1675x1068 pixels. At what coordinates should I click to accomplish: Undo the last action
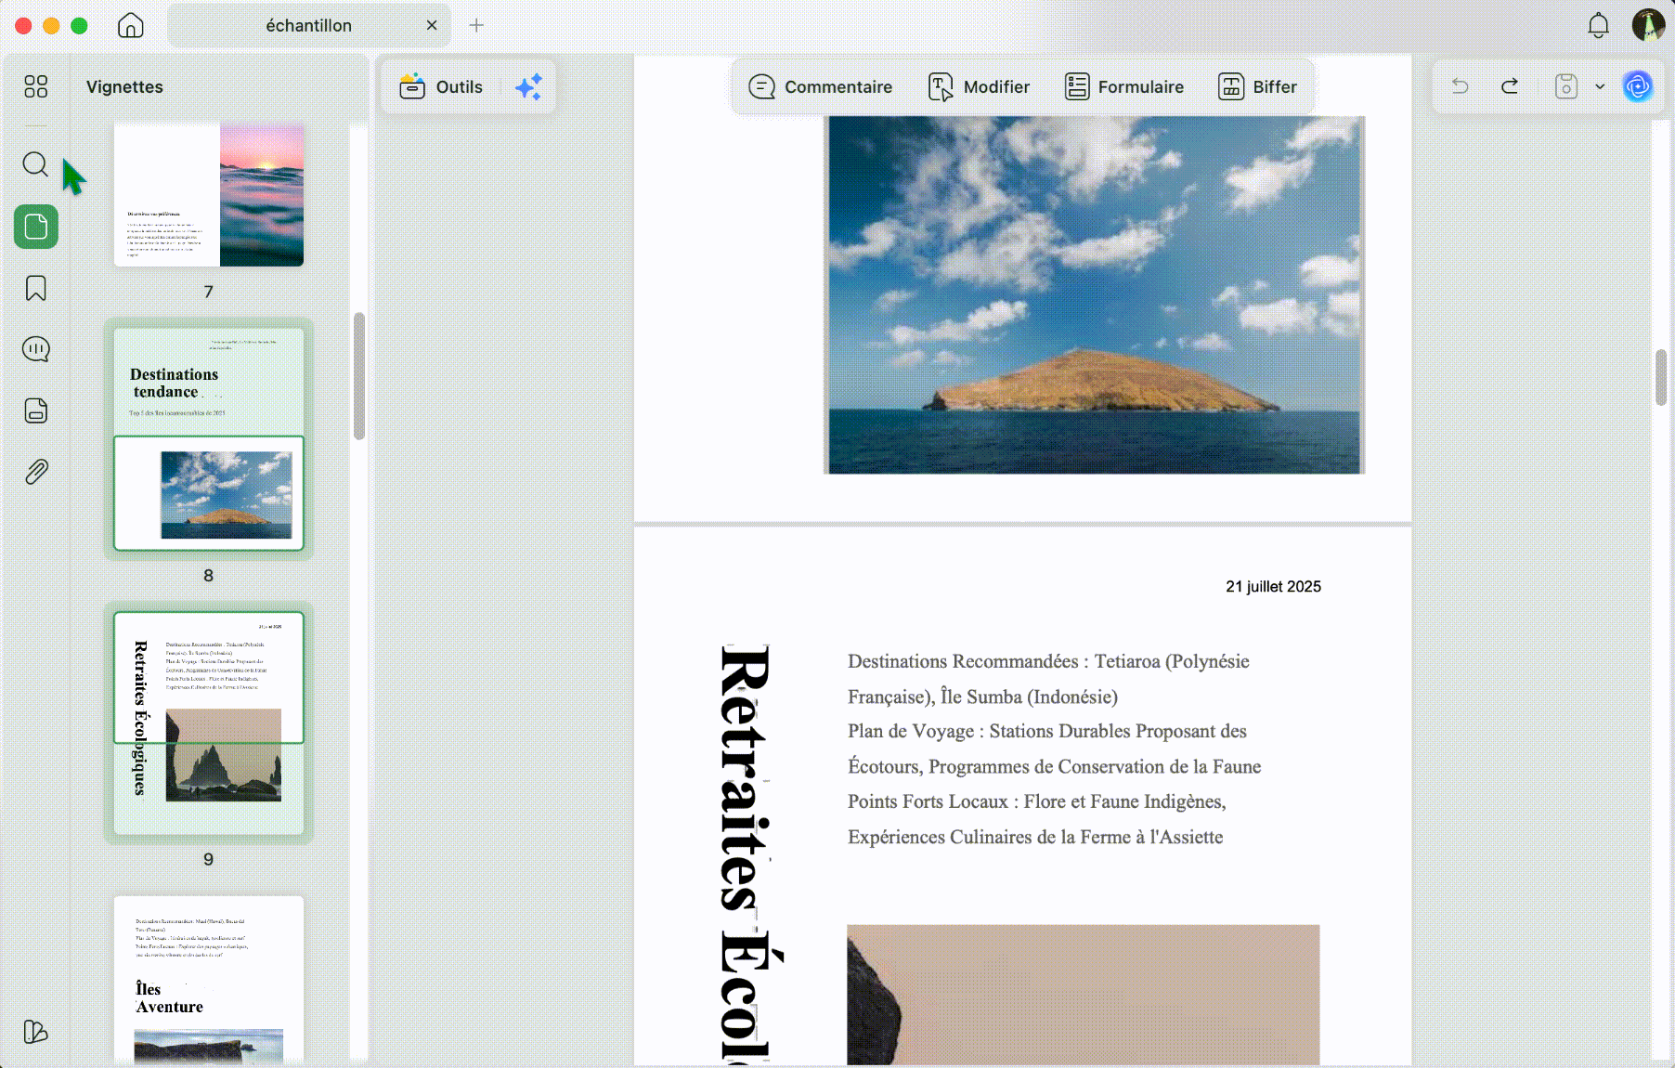click(1461, 86)
